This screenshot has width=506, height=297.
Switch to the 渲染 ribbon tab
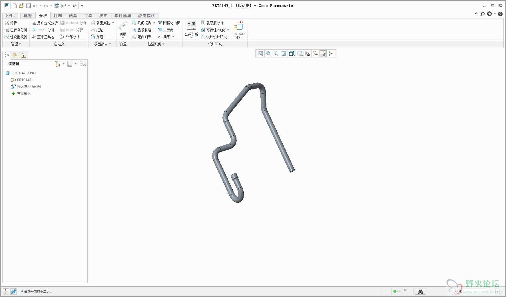[x=73, y=16]
